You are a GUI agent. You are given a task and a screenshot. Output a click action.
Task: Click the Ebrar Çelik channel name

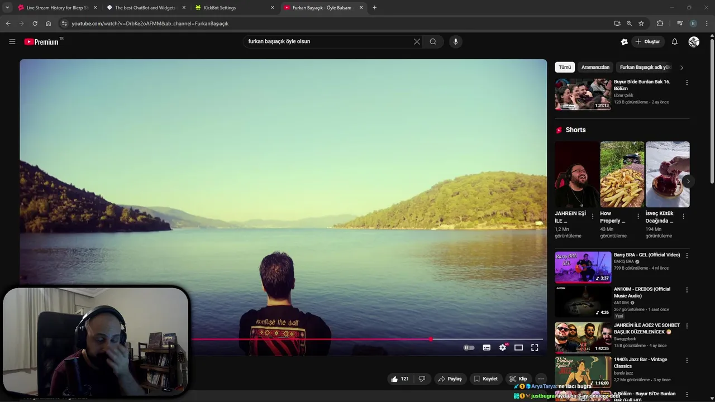coord(623,95)
